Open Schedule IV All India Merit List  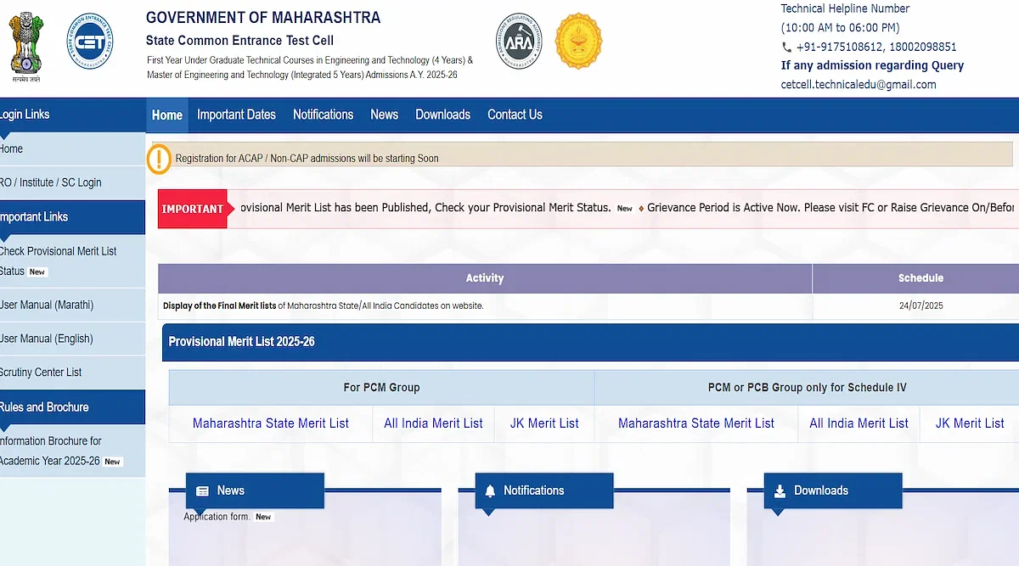click(859, 423)
